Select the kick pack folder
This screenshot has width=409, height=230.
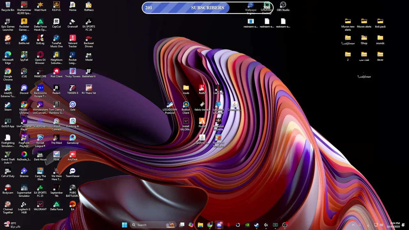(380, 23)
